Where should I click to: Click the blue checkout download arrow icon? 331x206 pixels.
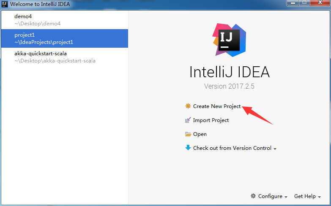click(188, 148)
